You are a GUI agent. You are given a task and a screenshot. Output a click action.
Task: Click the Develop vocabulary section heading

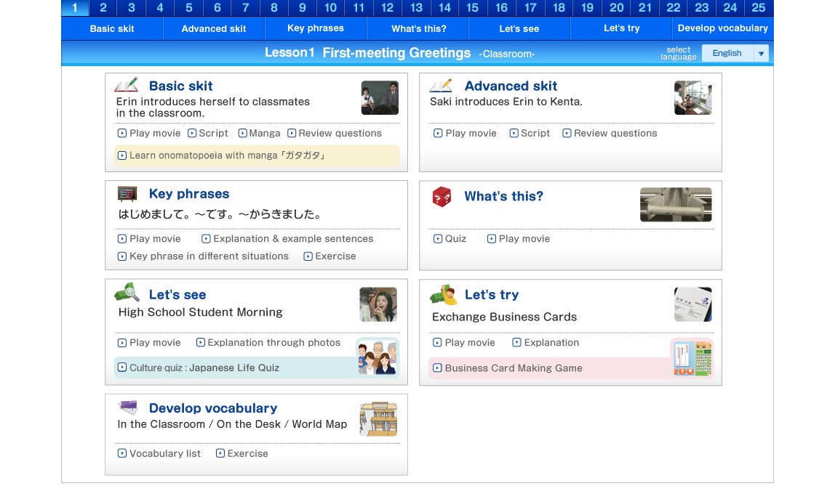(x=213, y=408)
